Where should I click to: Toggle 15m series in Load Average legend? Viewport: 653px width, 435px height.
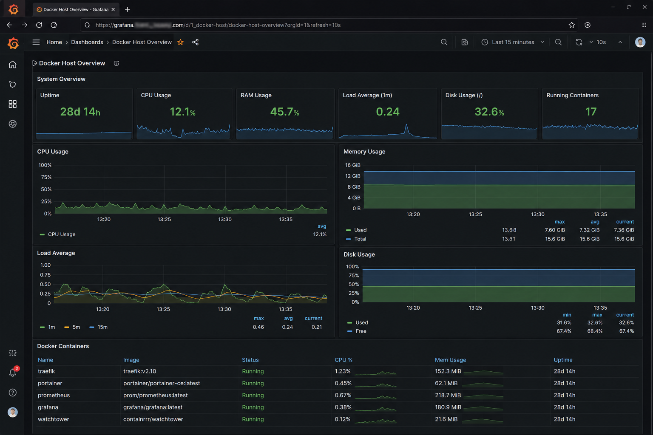point(99,327)
